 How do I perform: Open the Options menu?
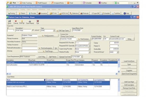54,10
